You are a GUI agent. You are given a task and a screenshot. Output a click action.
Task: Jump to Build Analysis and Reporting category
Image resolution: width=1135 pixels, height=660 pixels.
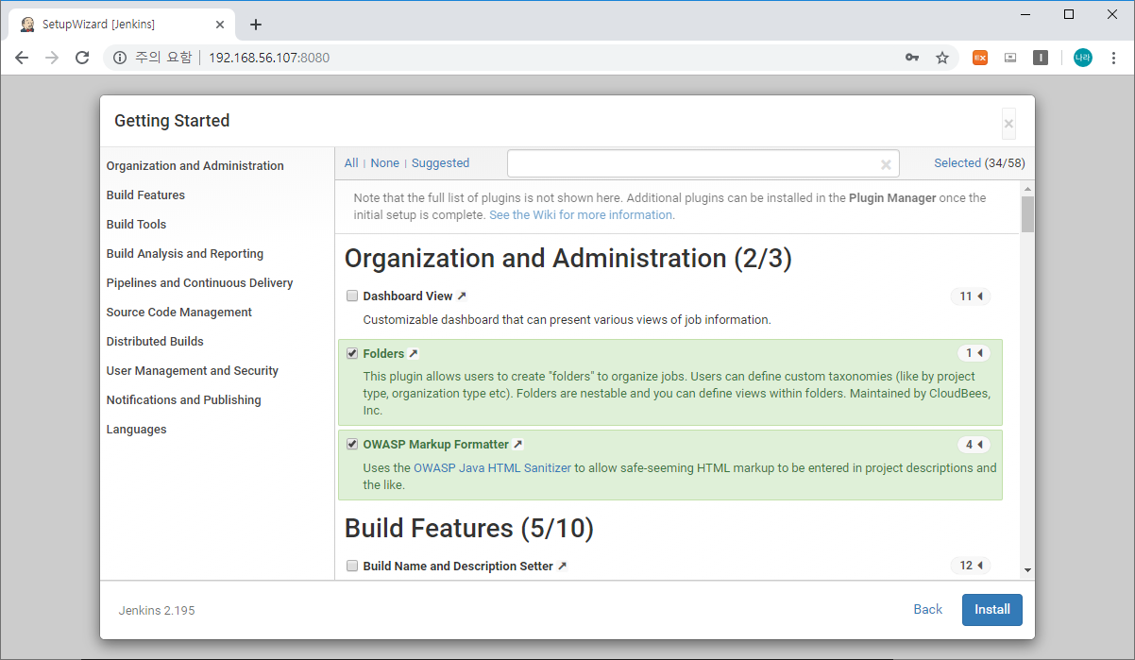pos(185,254)
